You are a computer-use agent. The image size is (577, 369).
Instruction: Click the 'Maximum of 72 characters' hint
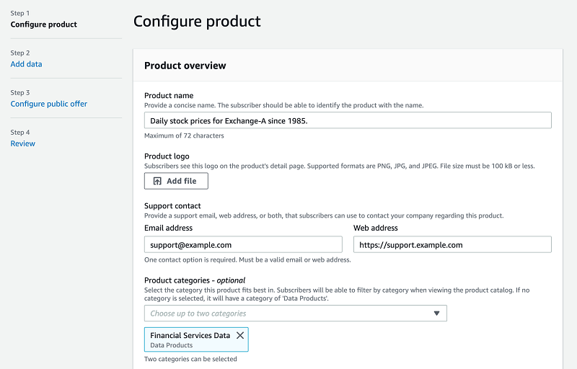pos(184,135)
